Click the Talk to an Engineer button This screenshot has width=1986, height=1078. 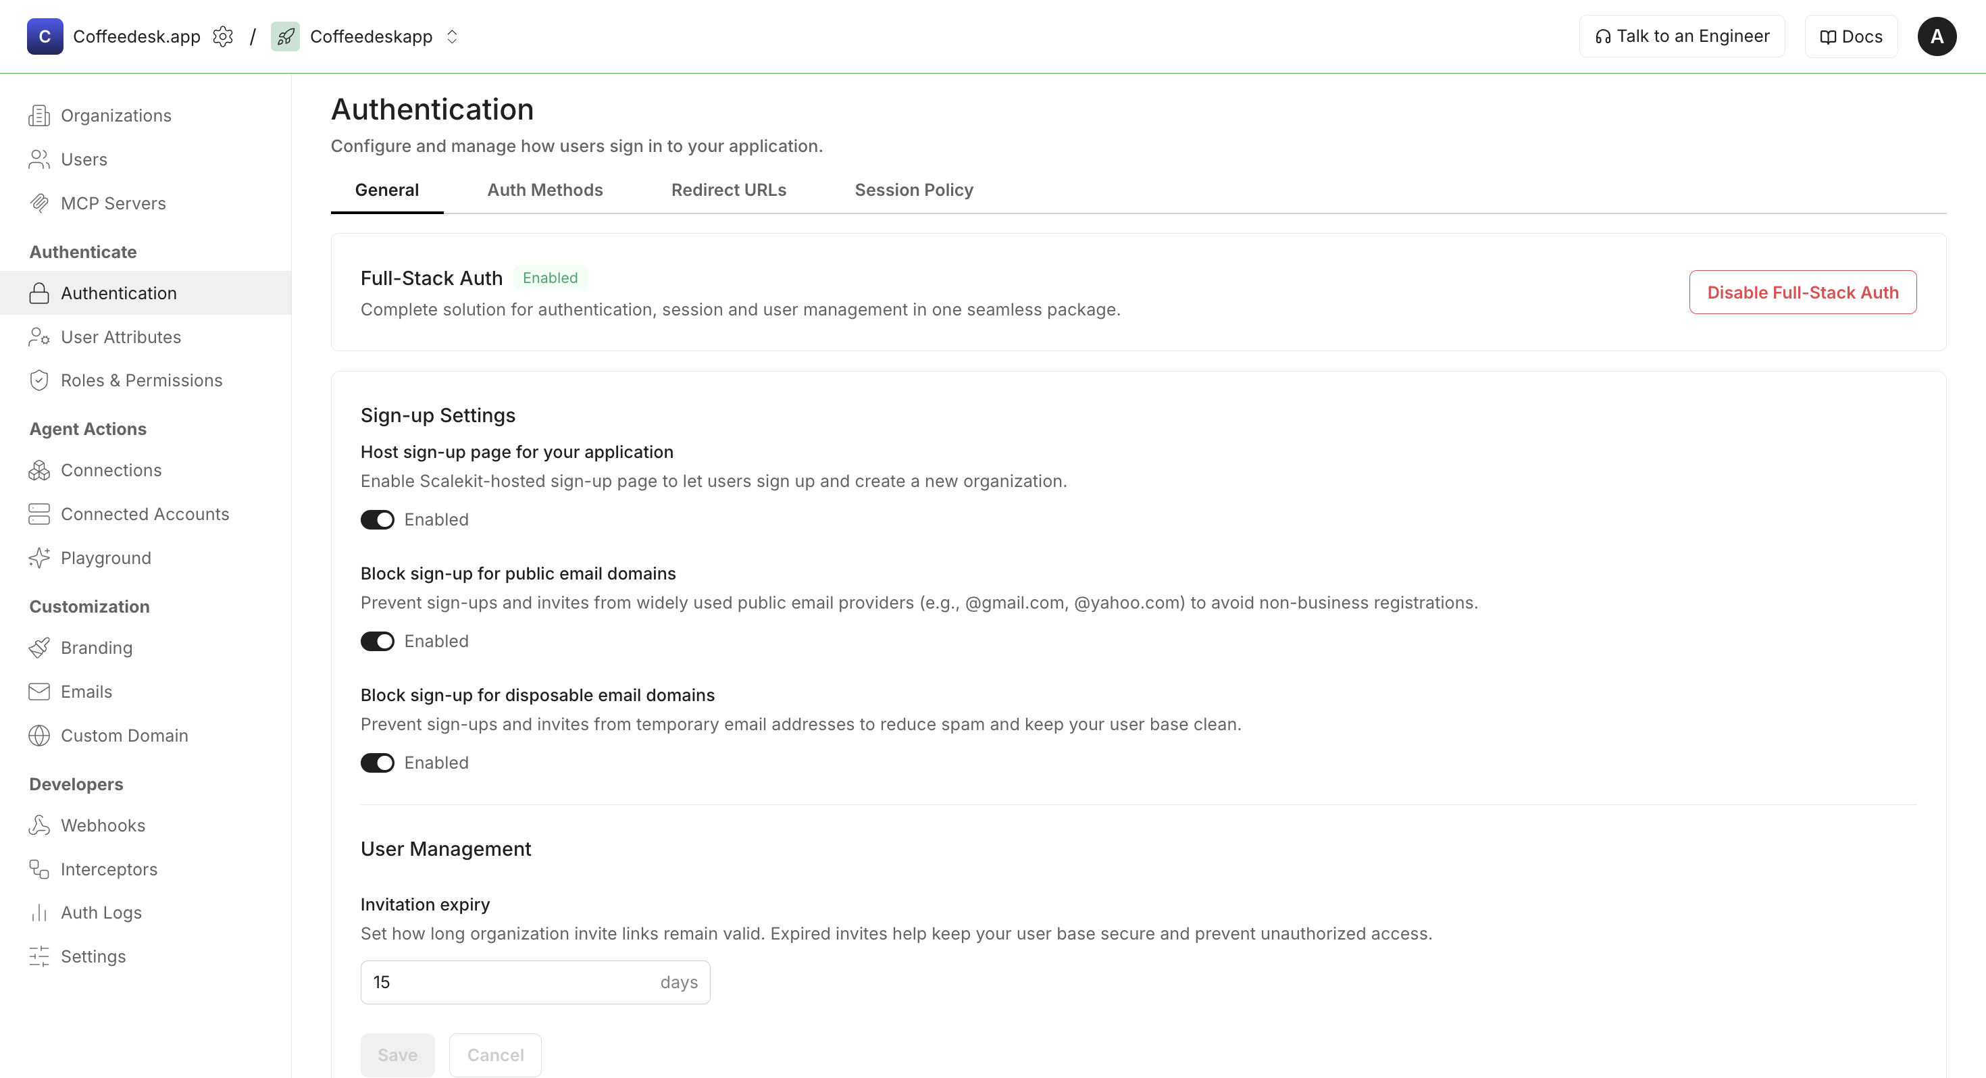click(1681, 36)
